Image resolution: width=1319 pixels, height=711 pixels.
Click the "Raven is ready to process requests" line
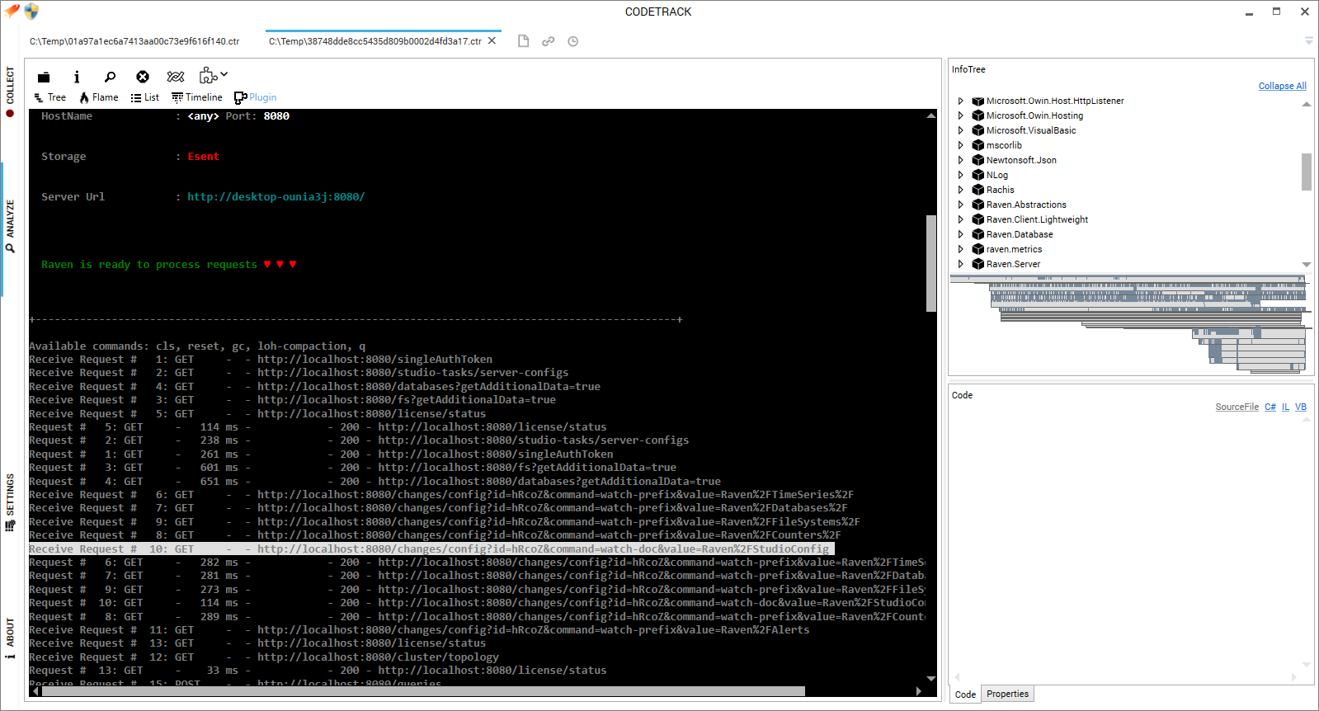tap(169, 264)
